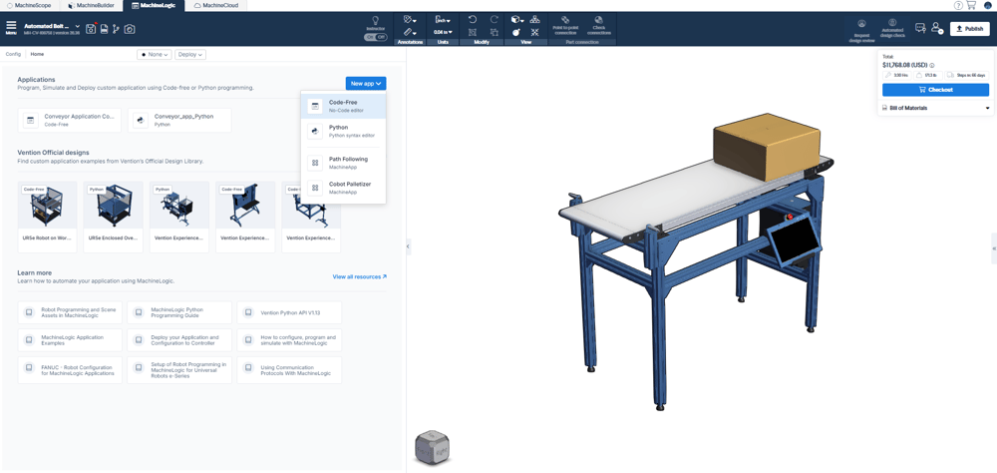Open MachineLogic Python Programming Guide
This screenshot has height=473, width=997.
click(179, 312)
